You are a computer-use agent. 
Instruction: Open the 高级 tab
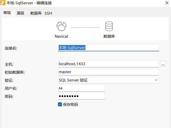click(x=22, y=13)
